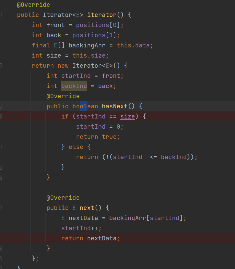This screenshot has width=235, height=269.
Task: Collapse the next() method fold marker
Action: click(1, 208)
